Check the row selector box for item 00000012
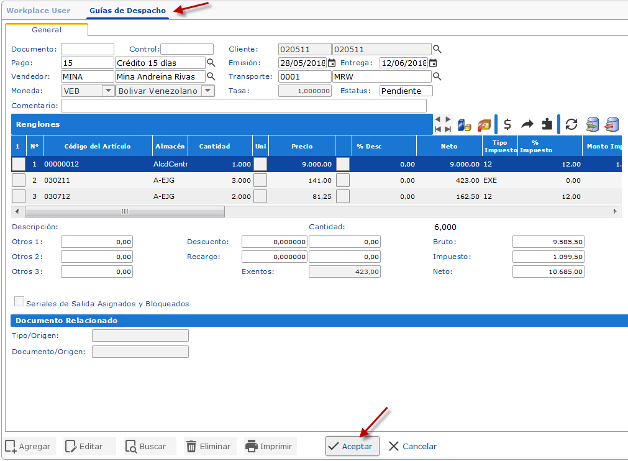 [19, 164]
